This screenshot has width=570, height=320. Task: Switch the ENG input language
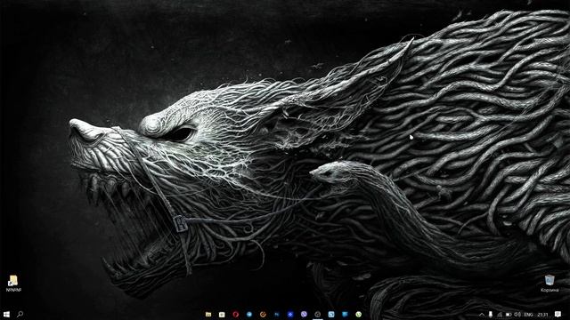[x=528, y=314]
